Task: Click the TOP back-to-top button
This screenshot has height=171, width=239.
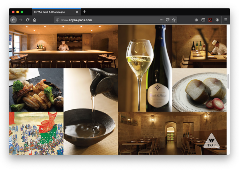Action: 211,141
